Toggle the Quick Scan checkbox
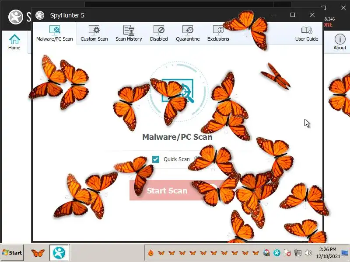 (156, 159)
